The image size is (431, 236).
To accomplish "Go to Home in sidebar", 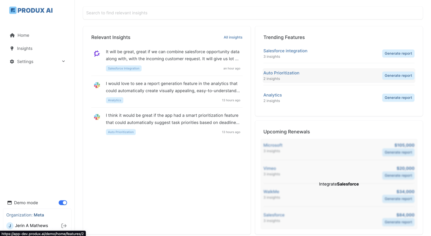I will click(23, 35).
